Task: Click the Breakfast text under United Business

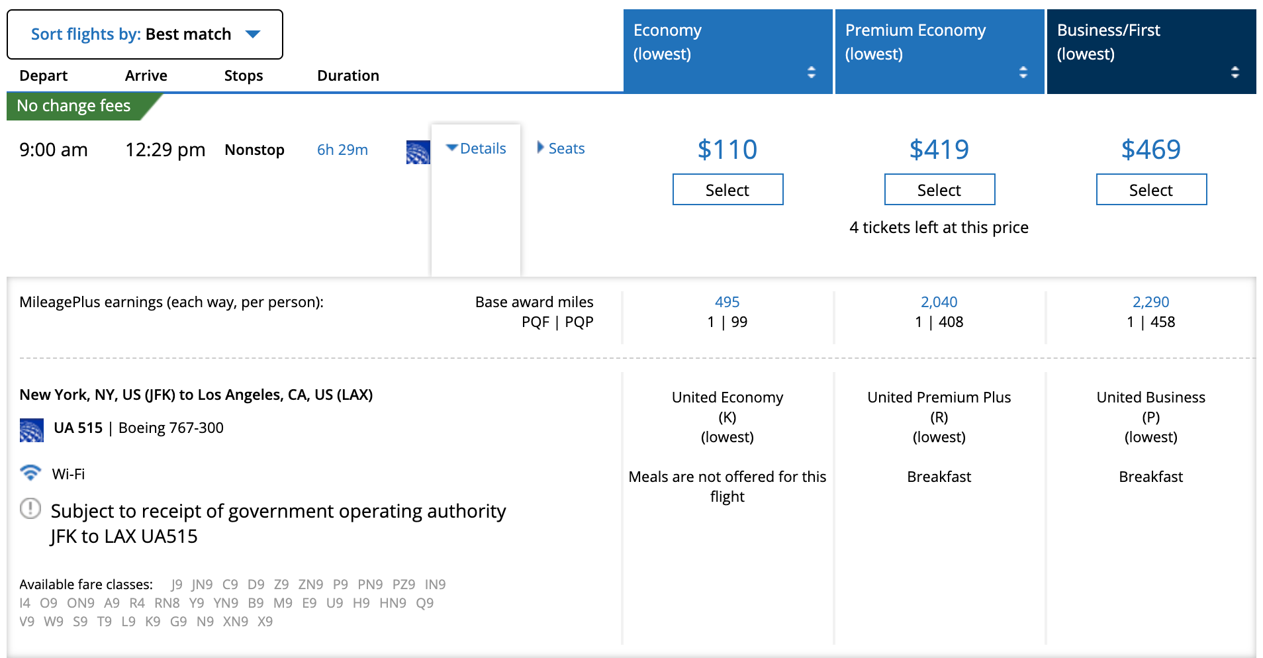Action: [x=1151, y=477]
